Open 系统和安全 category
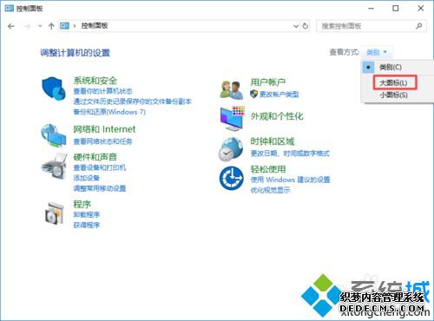 pos(95,81)
